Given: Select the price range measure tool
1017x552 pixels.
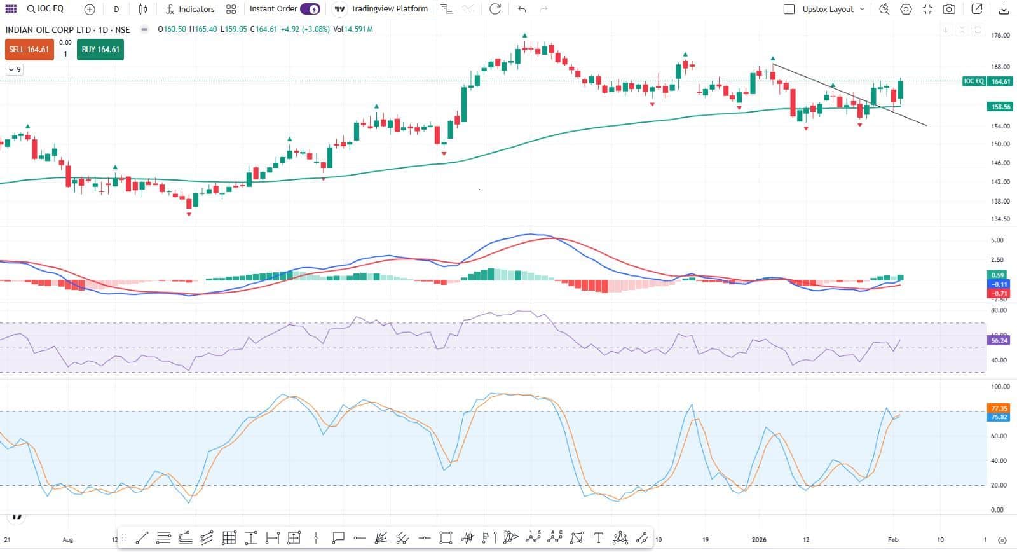Looking at the screenshot, I should tap(250, 538).
